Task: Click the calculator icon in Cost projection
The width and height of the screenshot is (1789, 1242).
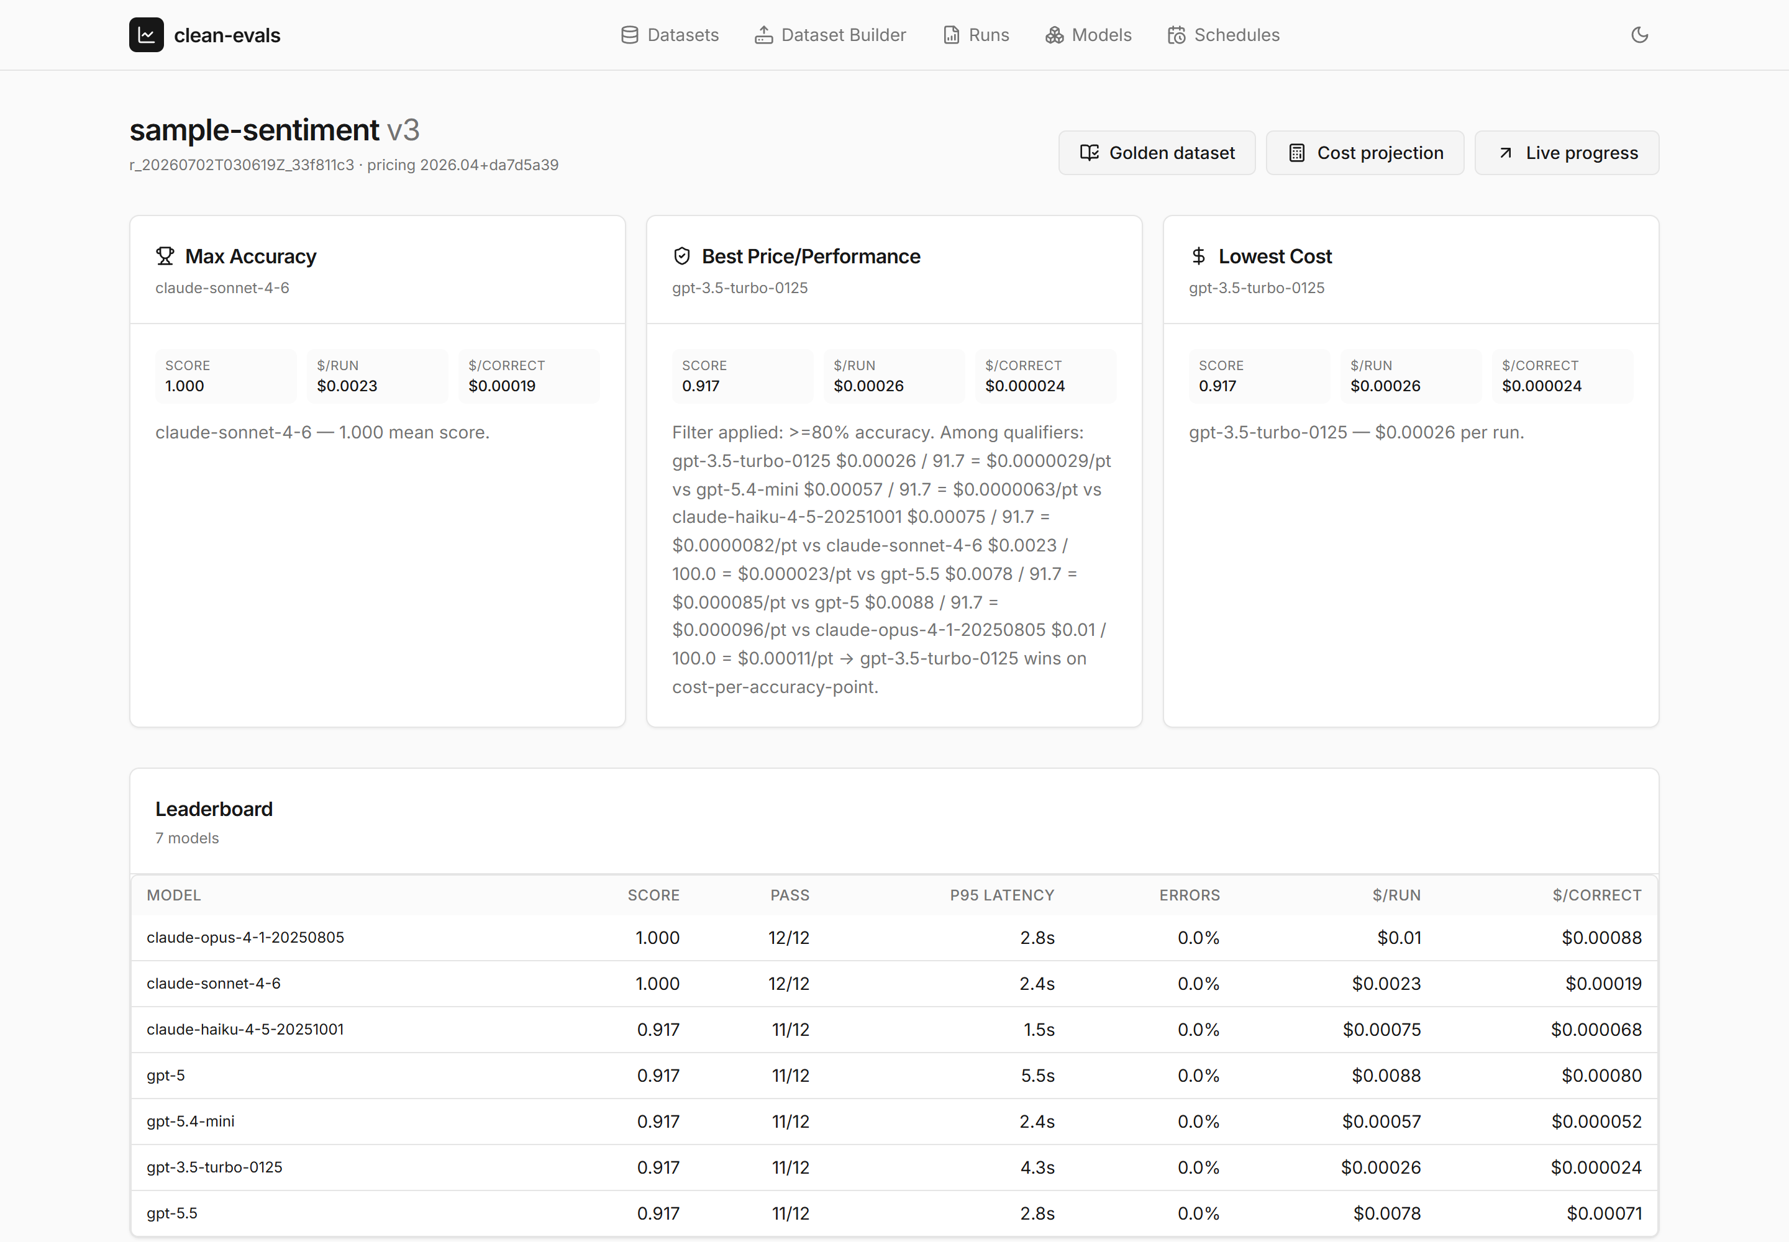Action: point(1296,153)
